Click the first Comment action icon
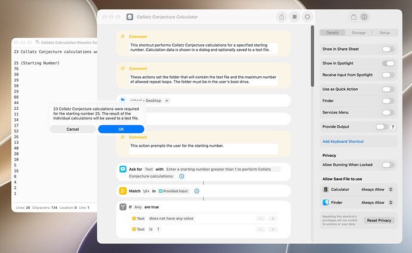412x253 pixels. 123,36
